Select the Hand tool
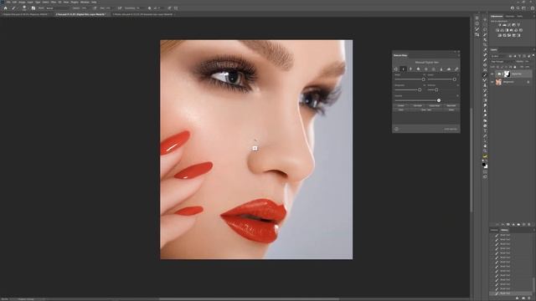This screenshot has width=536, height=301. point(485,145)
